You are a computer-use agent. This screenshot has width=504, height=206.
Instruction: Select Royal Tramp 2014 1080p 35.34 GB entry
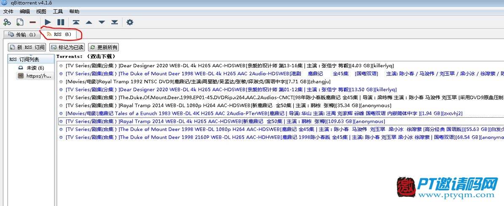(x=281, y=105)
